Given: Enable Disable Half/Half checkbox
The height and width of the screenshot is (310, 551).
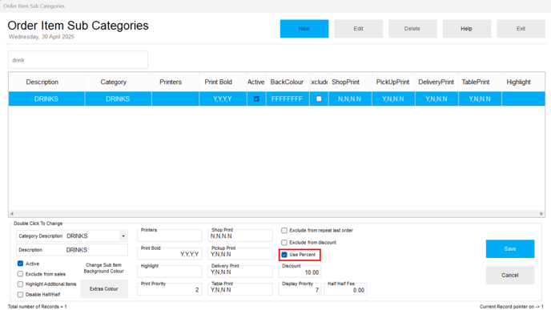Looking at the screenshot, I should [x=20, y=295].
